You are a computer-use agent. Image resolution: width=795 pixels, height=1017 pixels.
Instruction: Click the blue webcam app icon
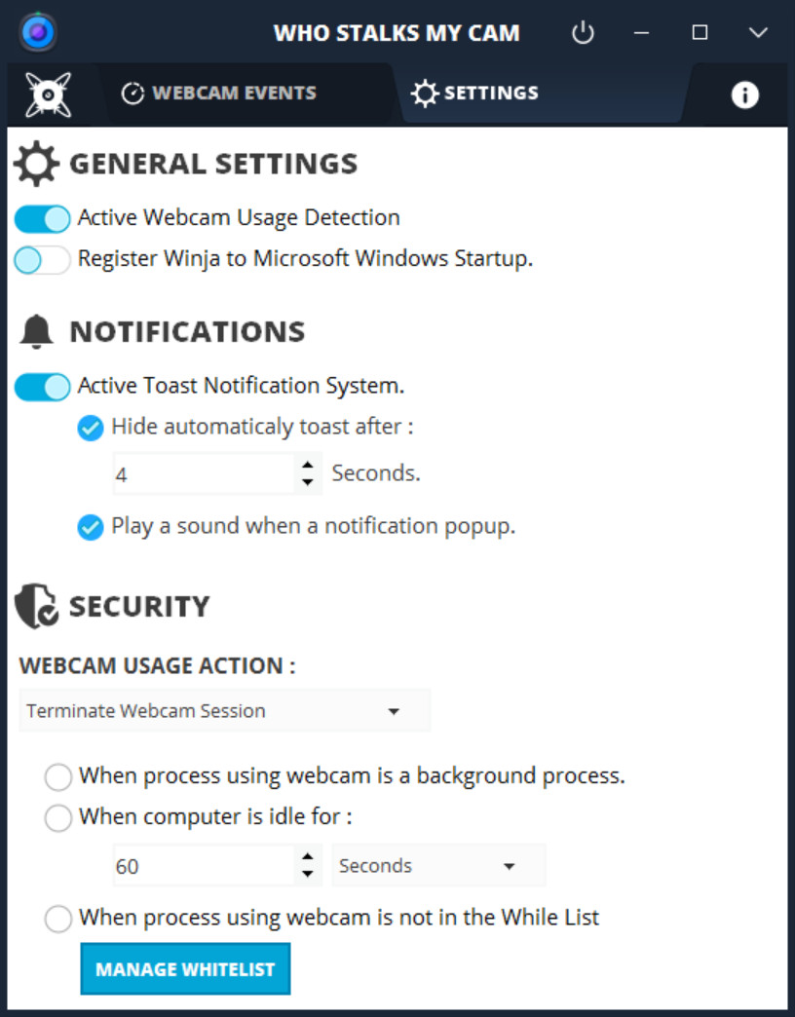tap(38, 32)
